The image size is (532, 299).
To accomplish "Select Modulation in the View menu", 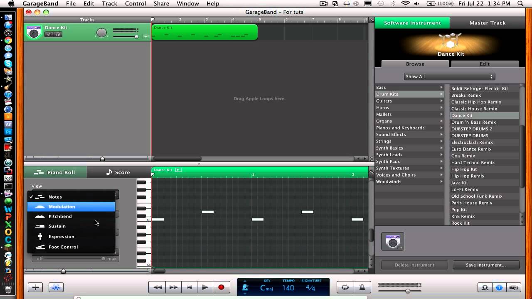I will pos(71,206).
